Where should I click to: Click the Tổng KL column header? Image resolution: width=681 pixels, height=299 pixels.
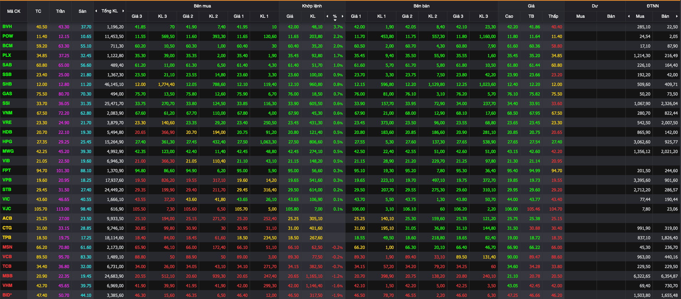click(110, 11)
